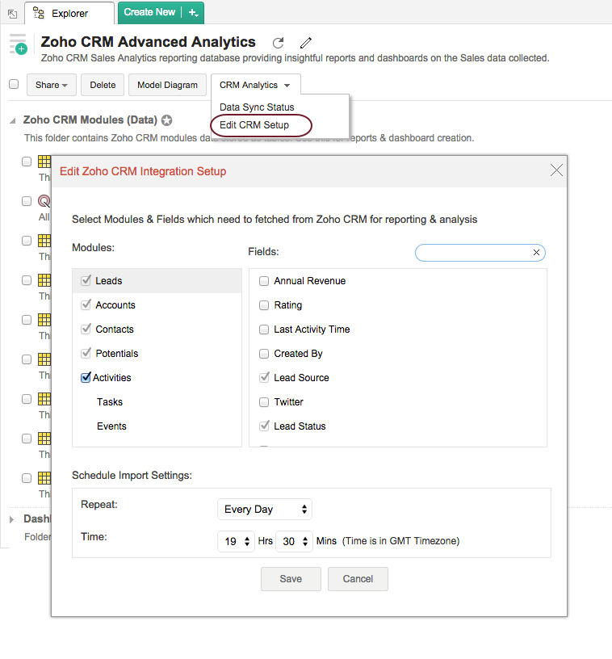Tick the checkbox beside the first table row
This screenshot has height=659, width=612.
(x=27, y=162)
